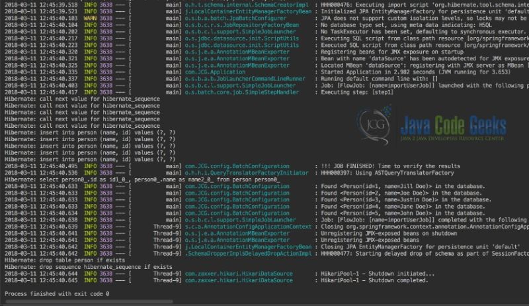Click 'Found <Person(id=2, name=Joe Doe)>' message
Viewport: 529px width, 306px height.
401,193
